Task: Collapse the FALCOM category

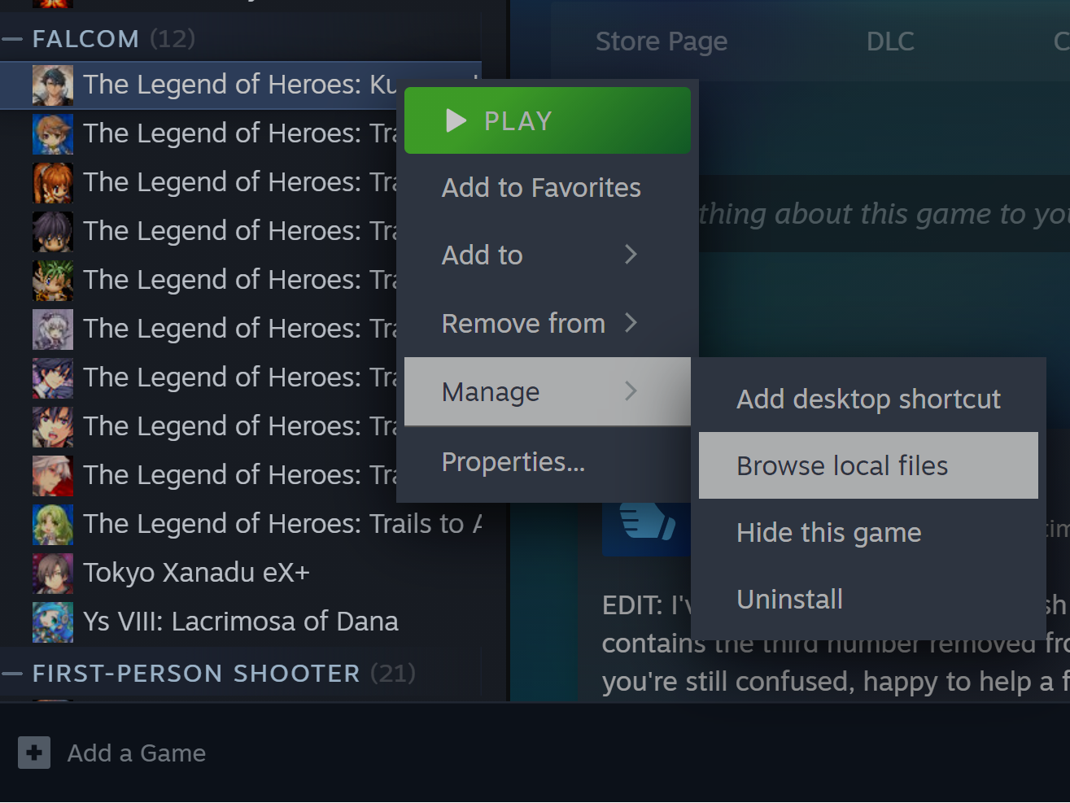Action: tap(12, 39)
